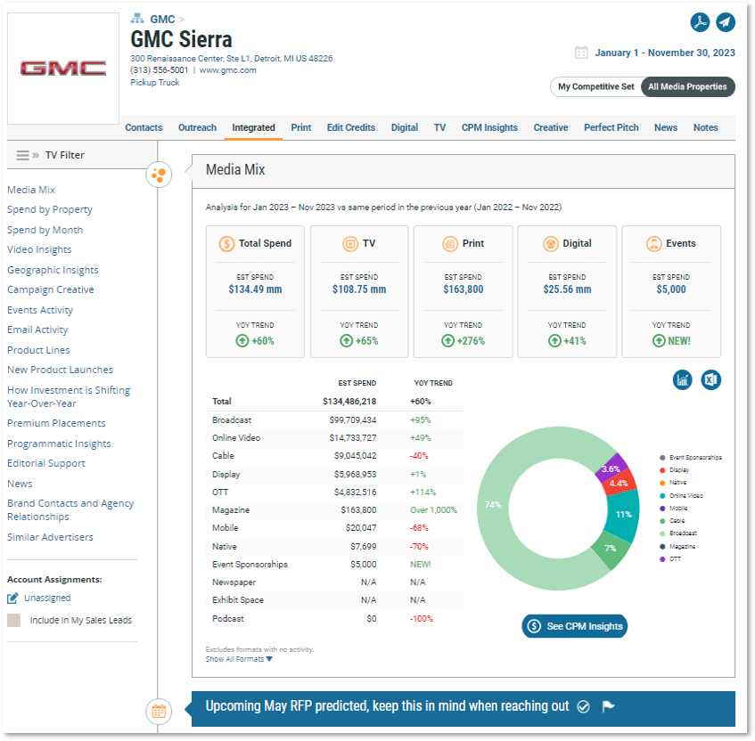Viewport: 755px width, 741px height.
Task: Open the Perfect Pitch tab
Action: click(x=611, y=127)
